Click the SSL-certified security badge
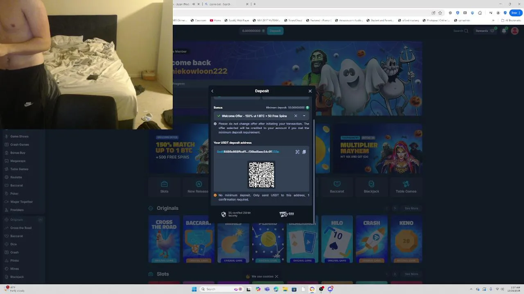This screenshot has width=524, height=294. coord(236,214)
